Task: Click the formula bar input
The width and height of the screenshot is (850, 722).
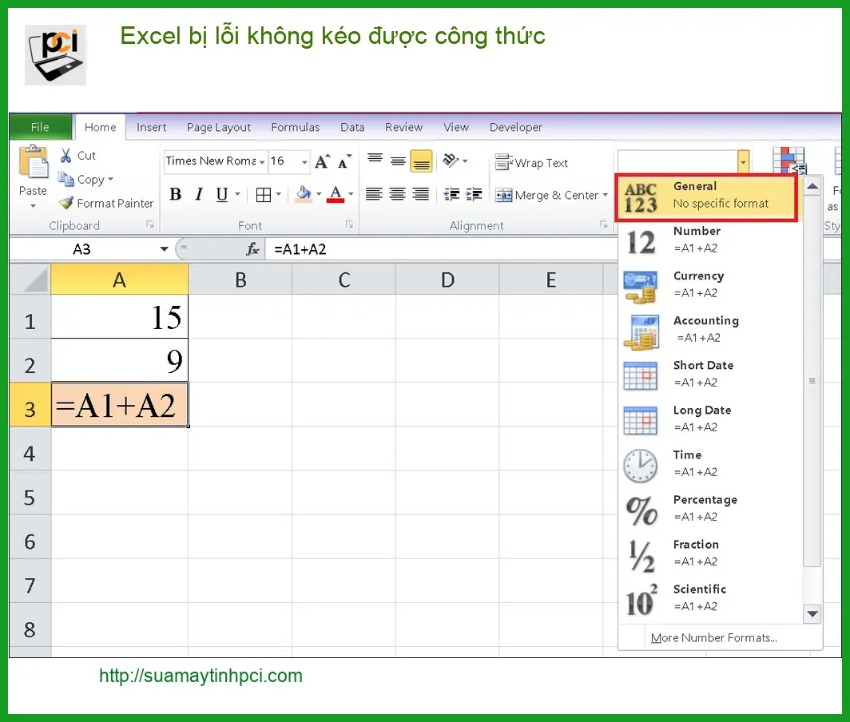Action: click(x=442, y=249)
